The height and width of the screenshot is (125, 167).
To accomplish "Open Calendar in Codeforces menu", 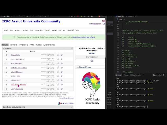I will click(x=70, y=30).
